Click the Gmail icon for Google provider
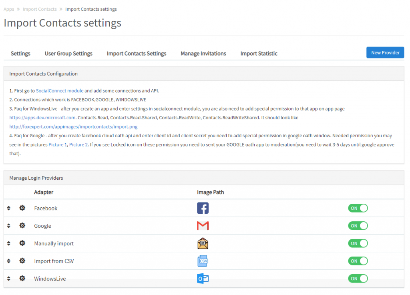 [x=203, y=225]
